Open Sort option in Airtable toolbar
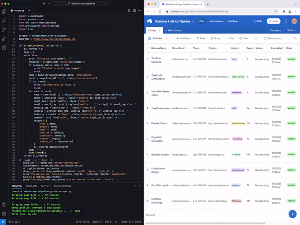The width and height of the screenshot is (300, 225). (x=230, y=39)
